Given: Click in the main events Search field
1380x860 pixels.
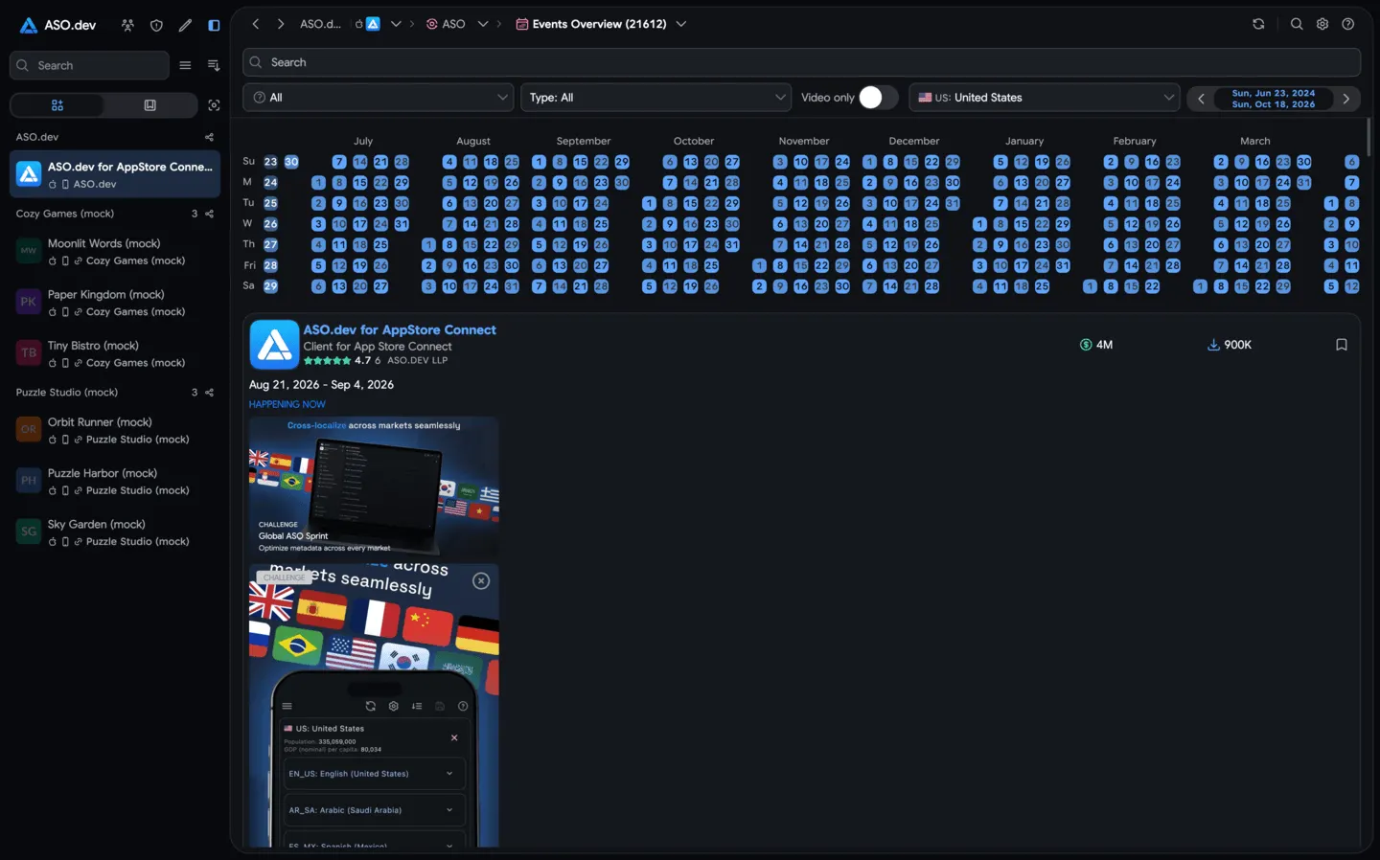Looking at the screenshot, I should [801, 62].
